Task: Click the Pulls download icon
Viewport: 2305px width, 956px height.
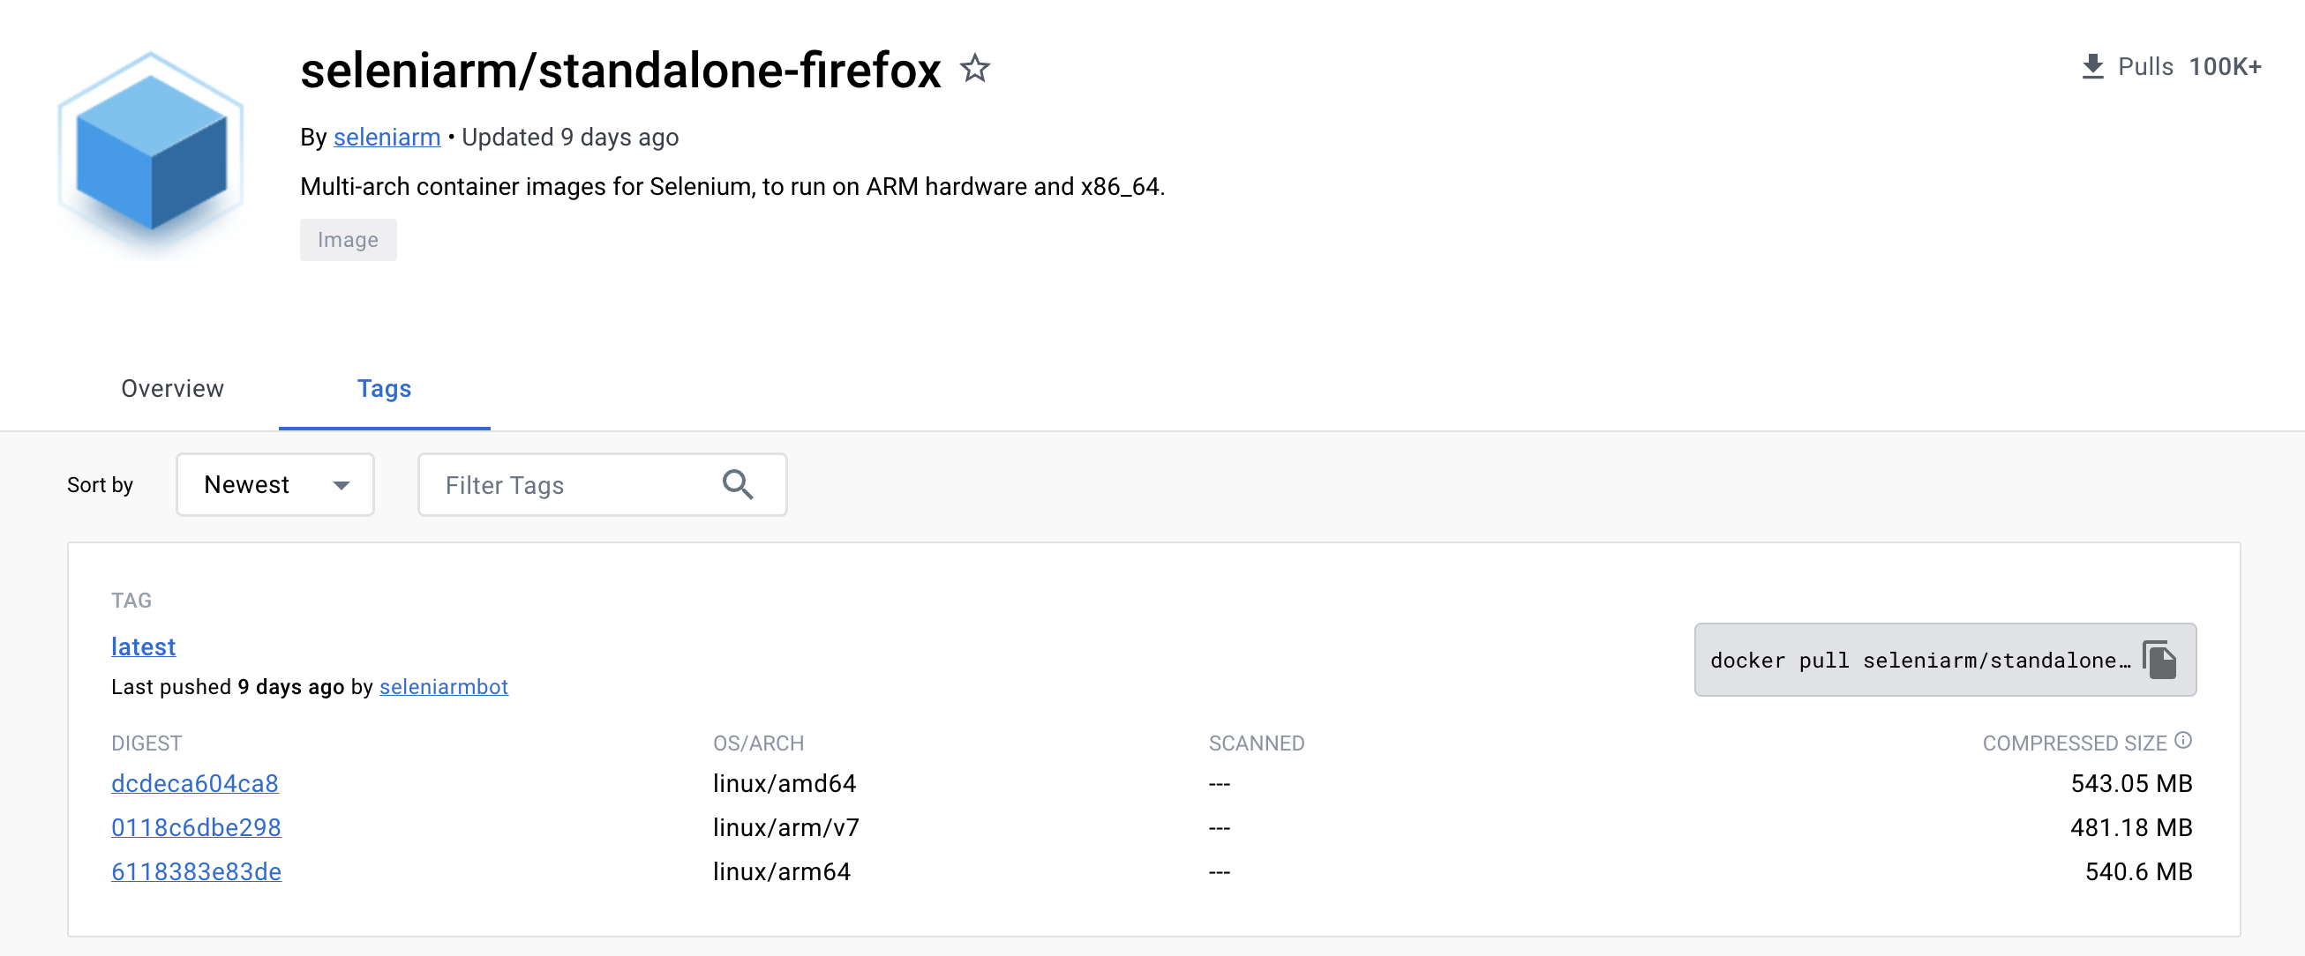Action: pos(2092,67)
